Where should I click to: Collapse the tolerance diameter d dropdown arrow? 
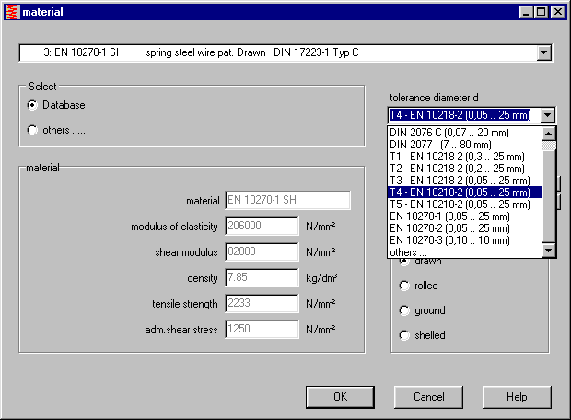tap(548, 115)
